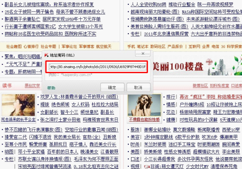The image size is (242, 169).
Task: Open the 排行 category link
Action: tap(170, 97)
